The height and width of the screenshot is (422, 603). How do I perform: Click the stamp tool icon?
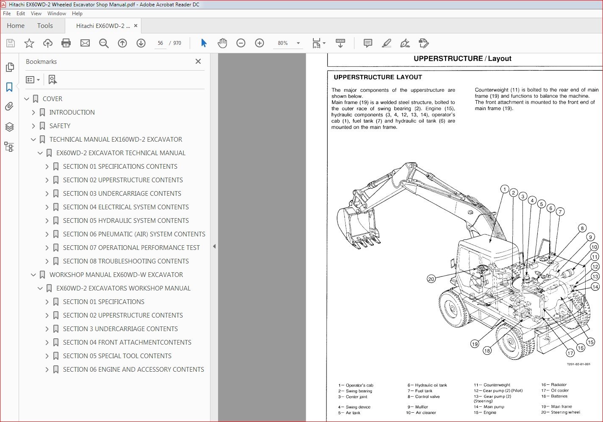point(423,43)
